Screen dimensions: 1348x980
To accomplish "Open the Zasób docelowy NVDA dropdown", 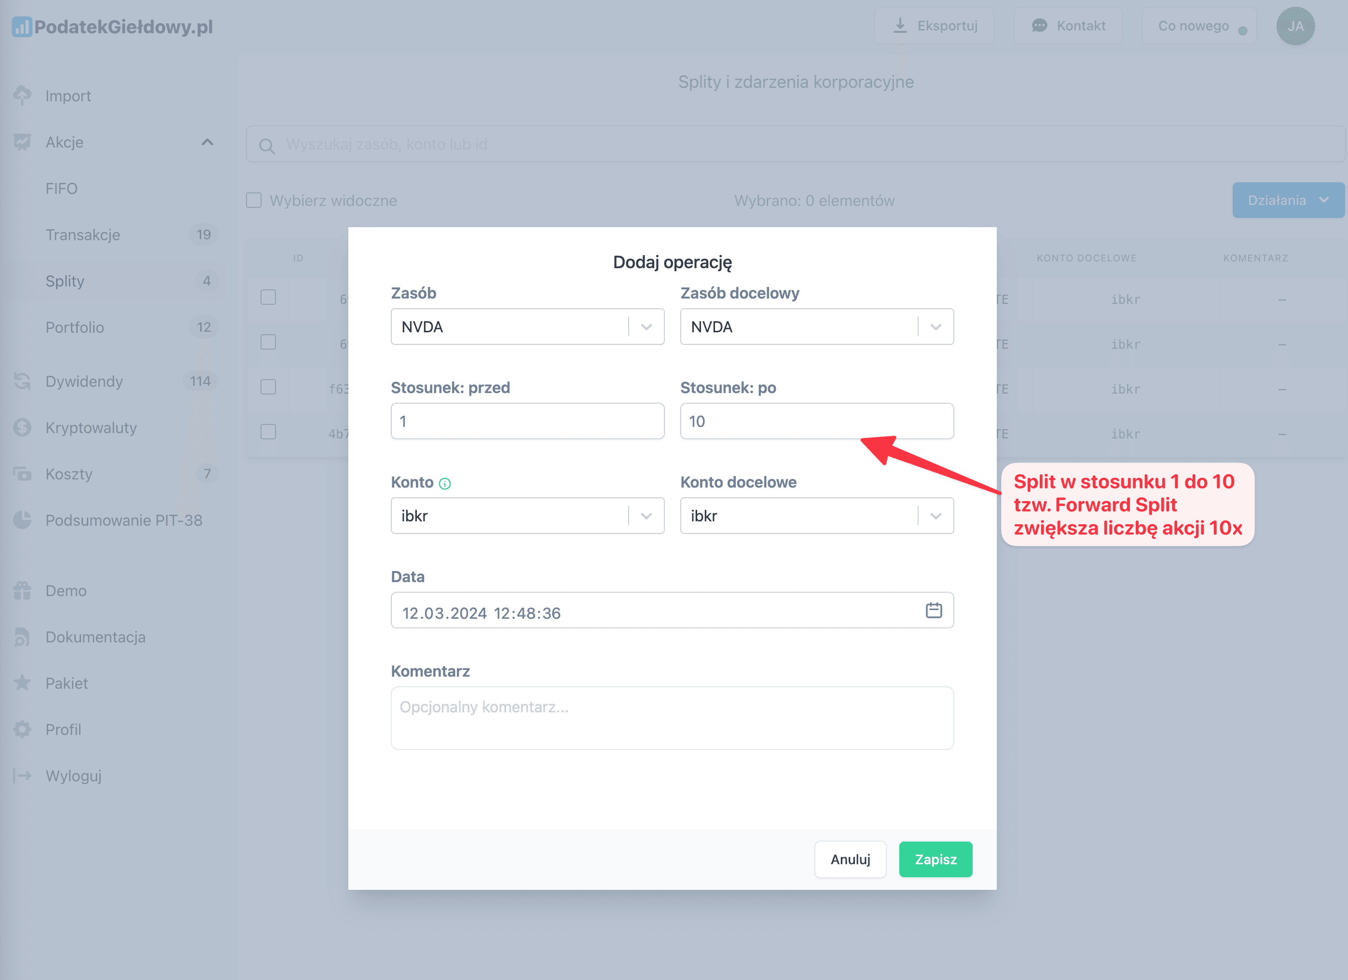I will (x=935, y=327).
